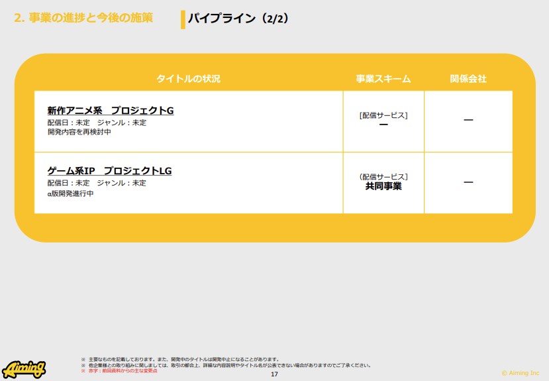Click the 開発内容を再検討中 status text
This screenshot has width=549, height=381.
(79, 133)
